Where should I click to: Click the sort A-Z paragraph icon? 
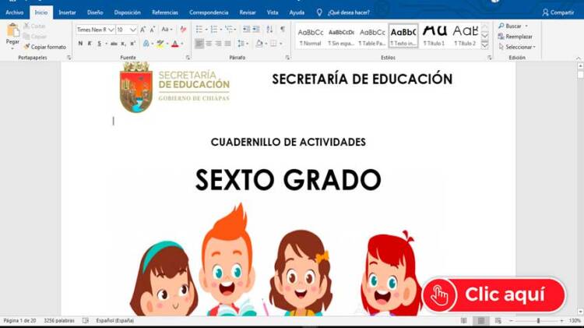[x=269, y=30]
